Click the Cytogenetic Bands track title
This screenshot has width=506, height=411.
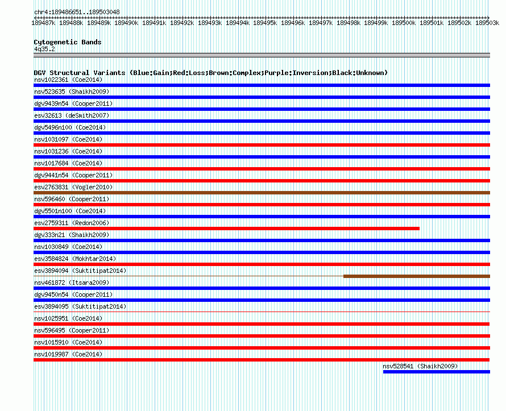point(68,42)
